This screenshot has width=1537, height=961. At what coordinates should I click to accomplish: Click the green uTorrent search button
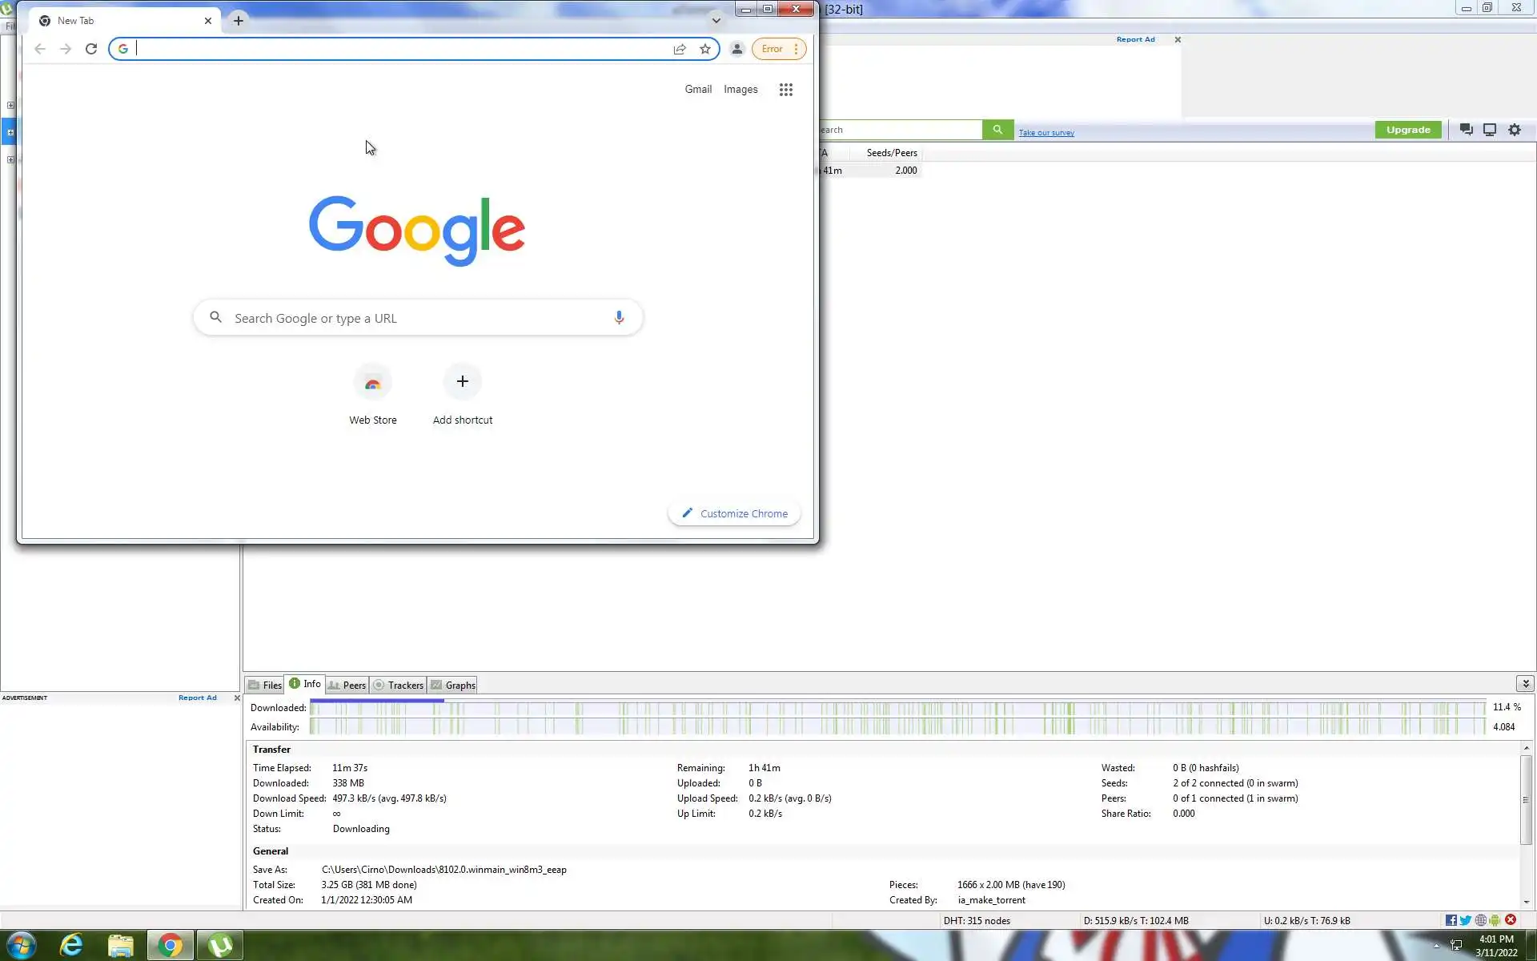[x=997, y=130]
